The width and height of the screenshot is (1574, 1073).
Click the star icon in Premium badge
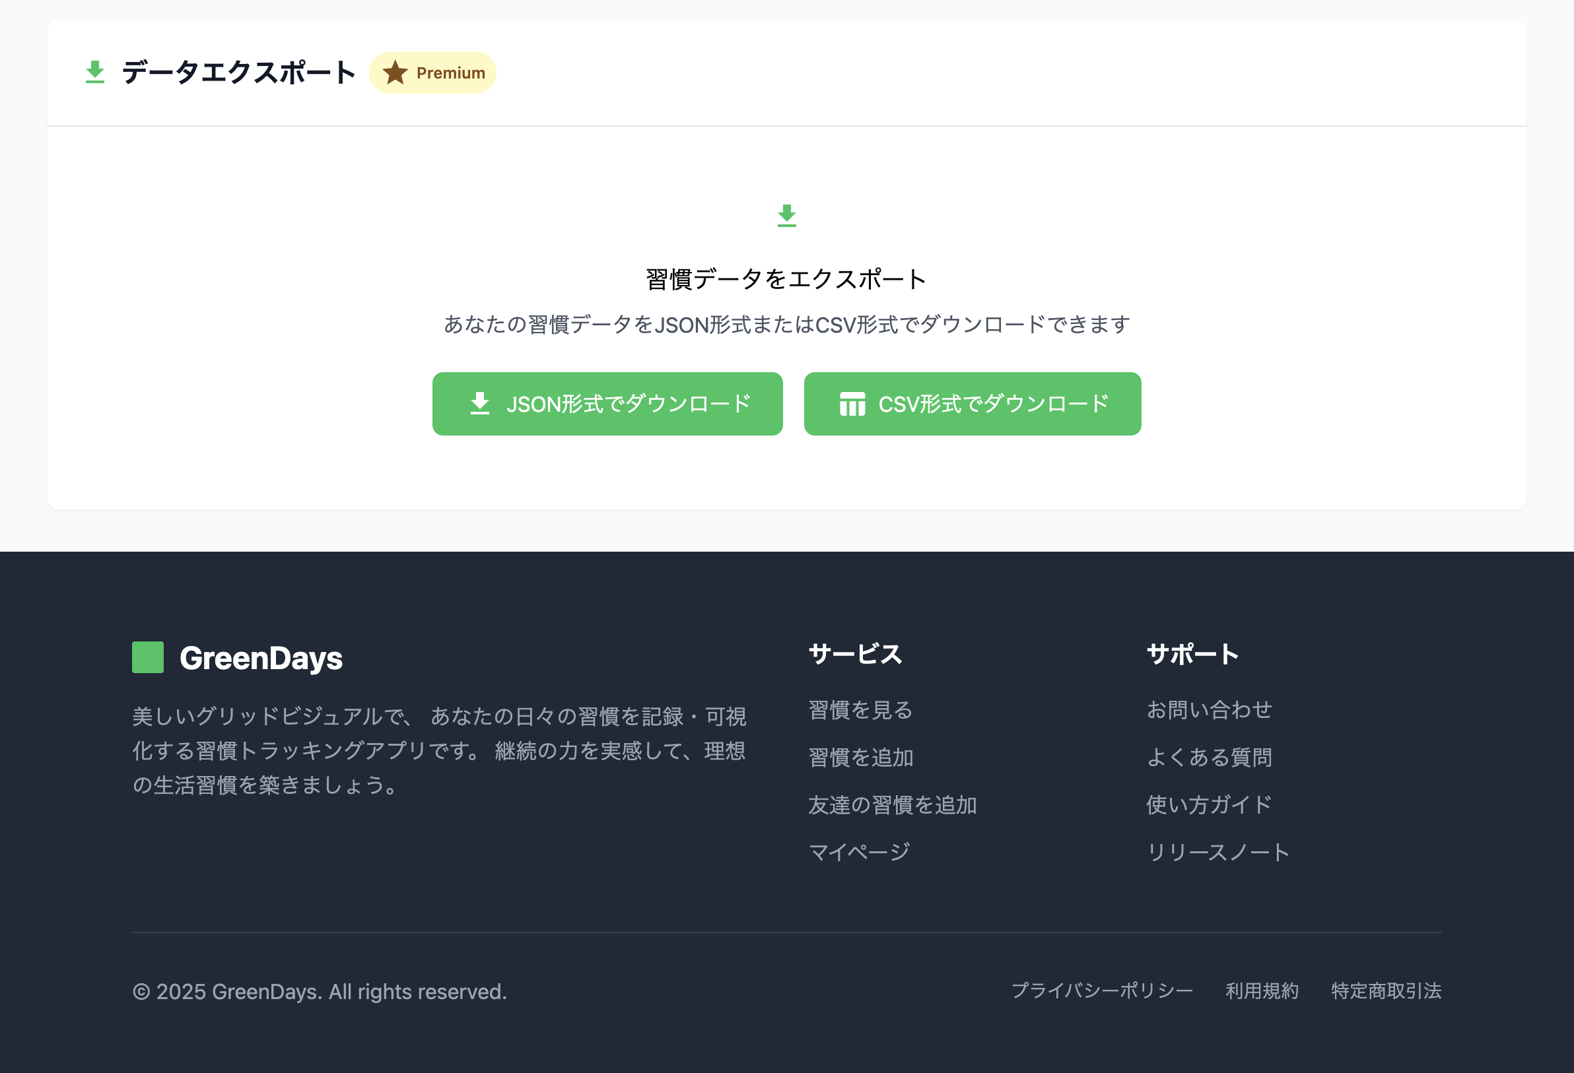coord(395,73)
